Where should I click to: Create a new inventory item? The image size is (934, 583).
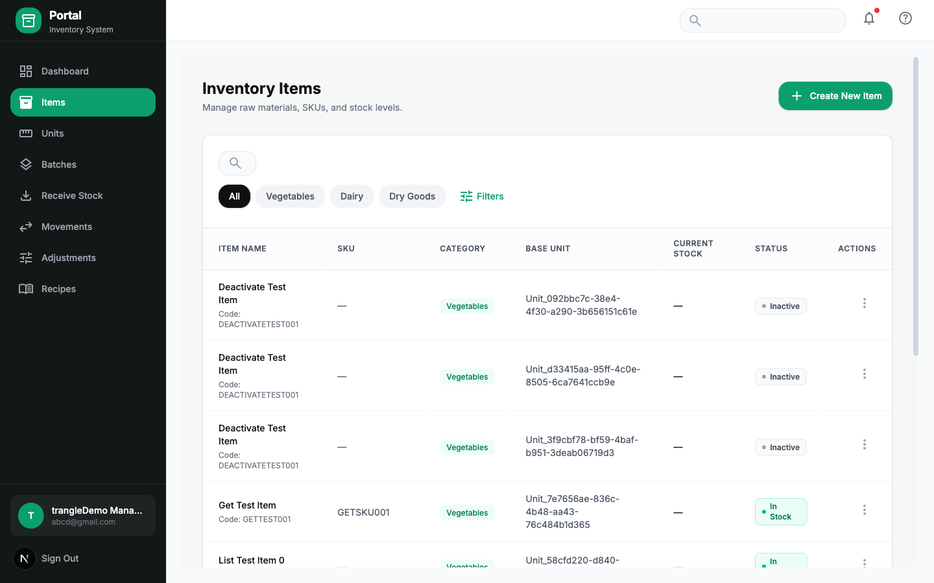pos(835,96)
